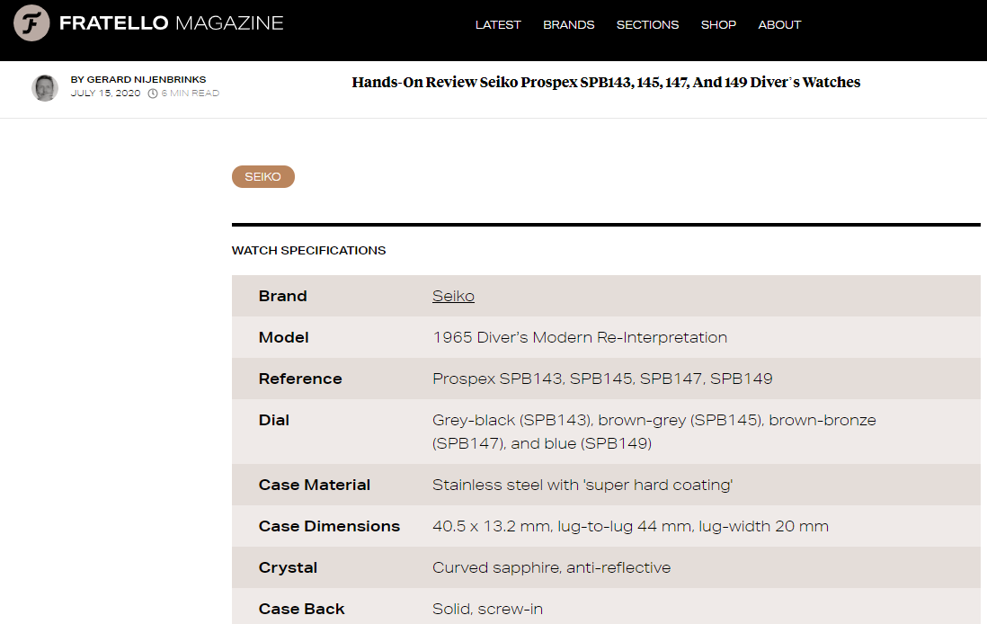Click the Watch Specifications heading
This screenshot has width=987, height=624.
[x=308, y=251]
